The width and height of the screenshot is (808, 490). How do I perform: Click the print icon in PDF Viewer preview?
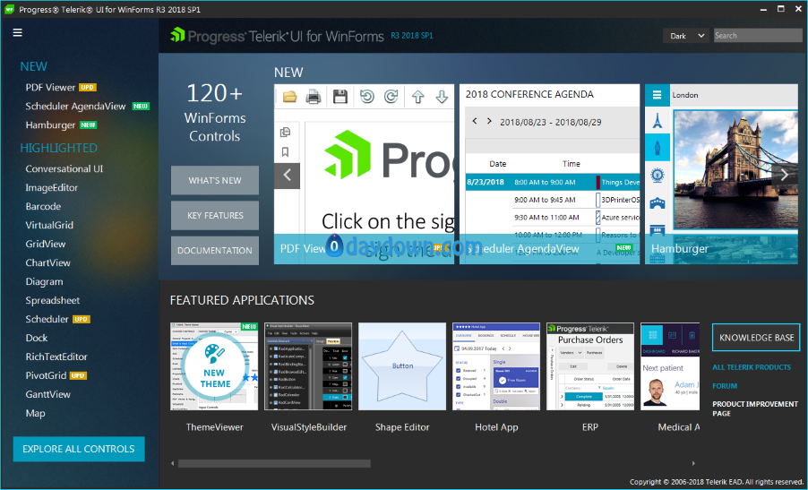(314, 97)
